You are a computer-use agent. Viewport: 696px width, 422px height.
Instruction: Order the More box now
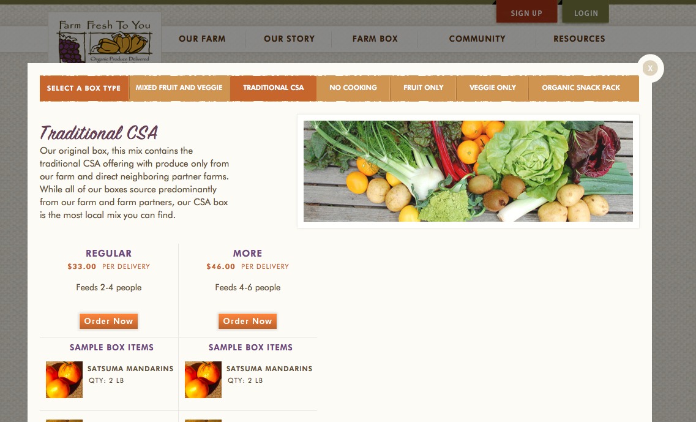coord(248,321)
